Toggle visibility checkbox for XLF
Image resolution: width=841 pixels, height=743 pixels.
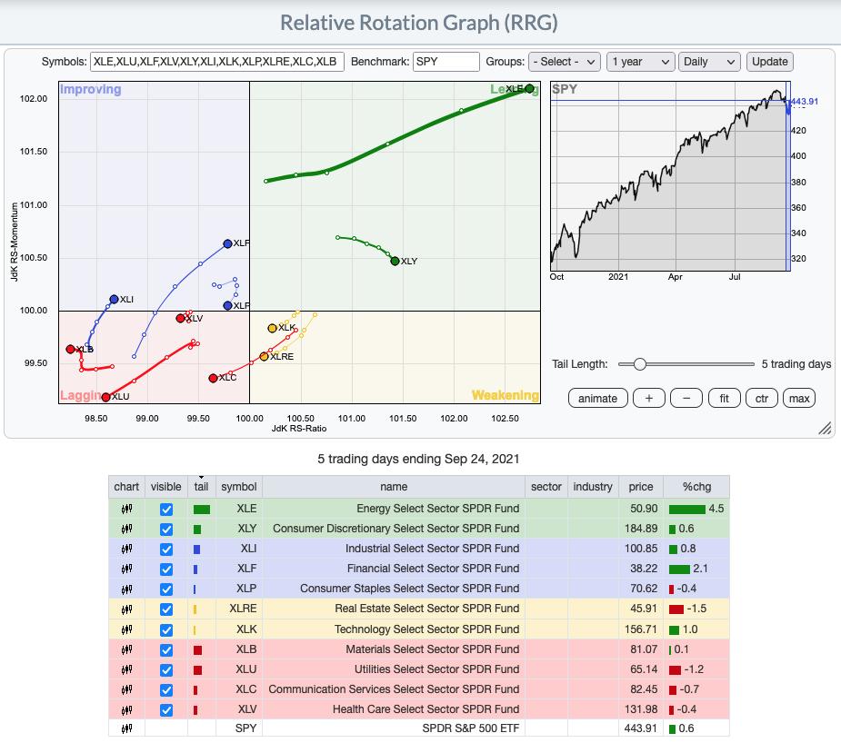click(166, 569)
